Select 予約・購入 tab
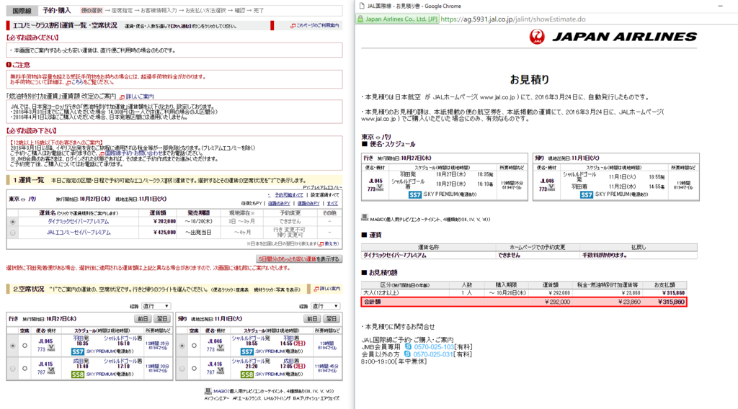Viewport: 738px width, 409px height. point(56,10)
